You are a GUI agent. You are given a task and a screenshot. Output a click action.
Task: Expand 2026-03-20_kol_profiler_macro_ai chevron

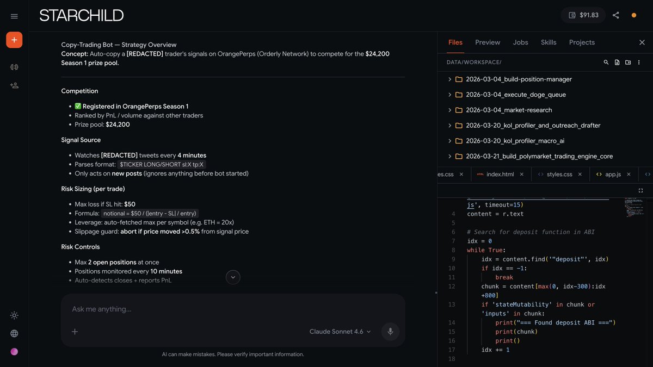click(x=449, y=141)
